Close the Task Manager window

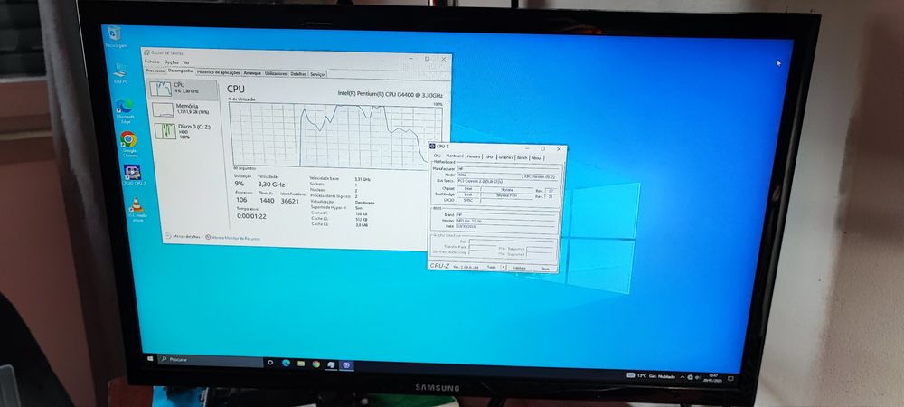443,60
